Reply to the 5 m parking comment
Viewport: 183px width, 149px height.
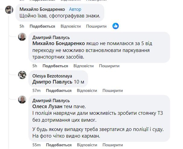(x=84, y=66)
